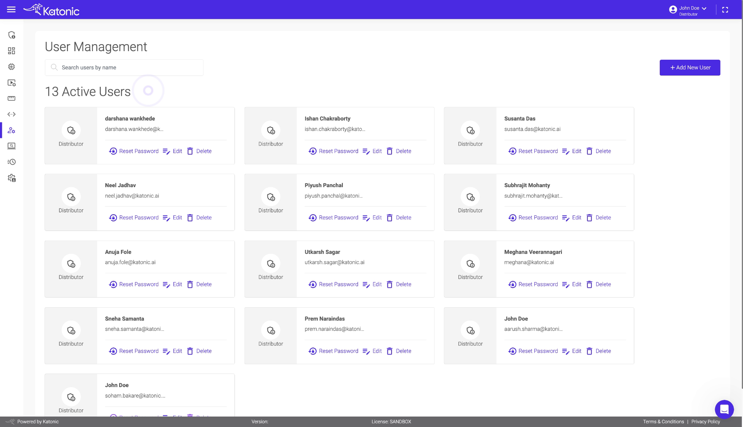Open the settings-user gear icon at sidebar bottom

[12, 178]
